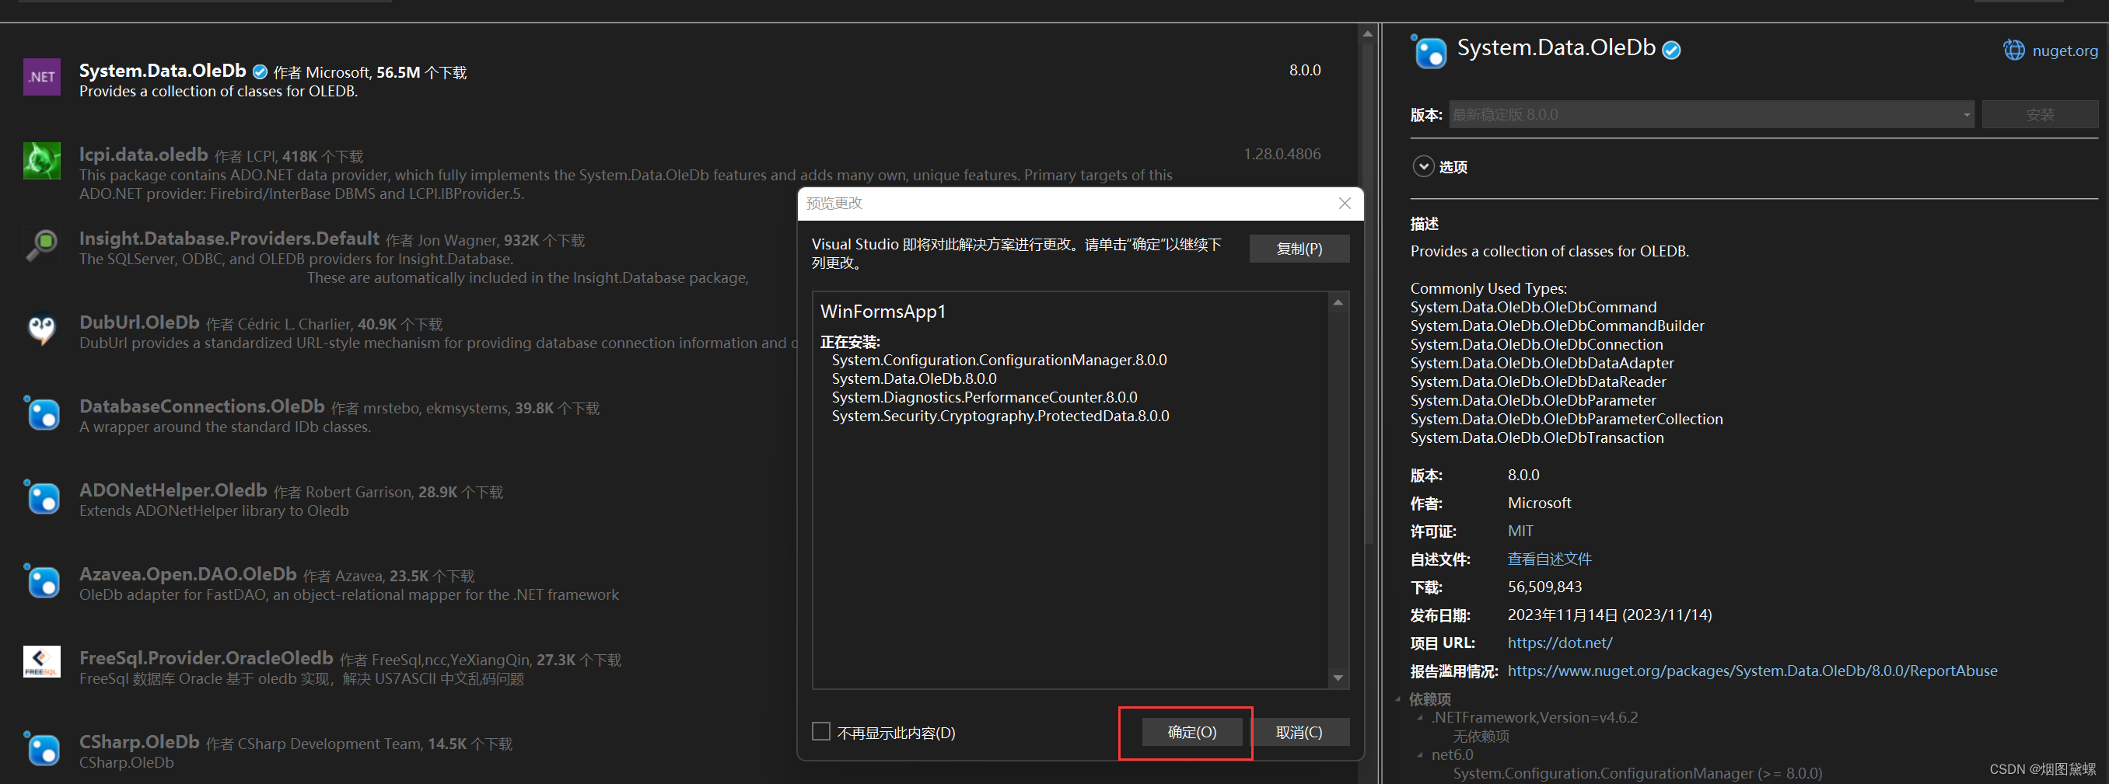Viewport: 2109px width, 784px height.
Task: Click the CSharp.OleDb package icon
Action: [42, 748]
